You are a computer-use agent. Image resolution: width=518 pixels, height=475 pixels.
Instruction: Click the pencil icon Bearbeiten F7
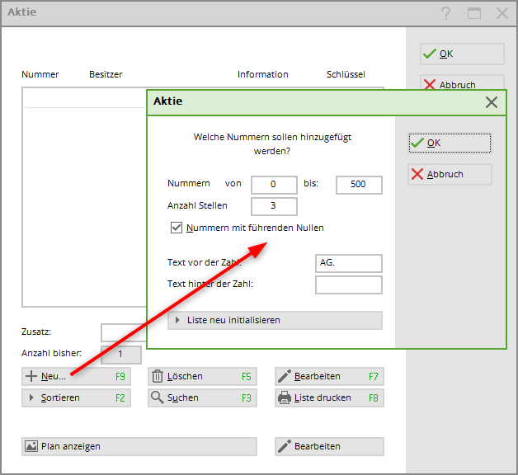tap(285, 377)
